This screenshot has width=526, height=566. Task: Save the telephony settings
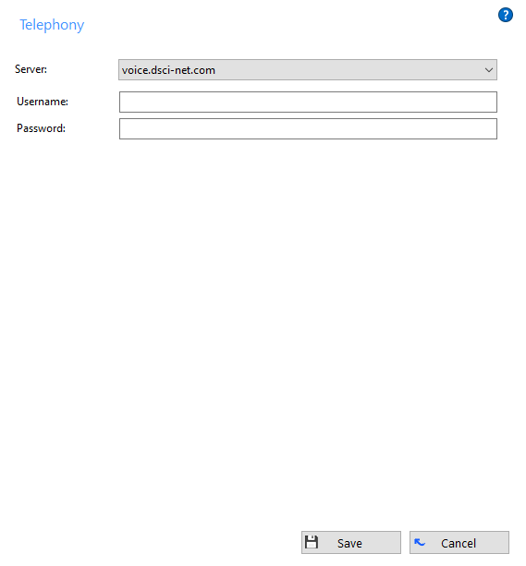click(x=351, y=543)
